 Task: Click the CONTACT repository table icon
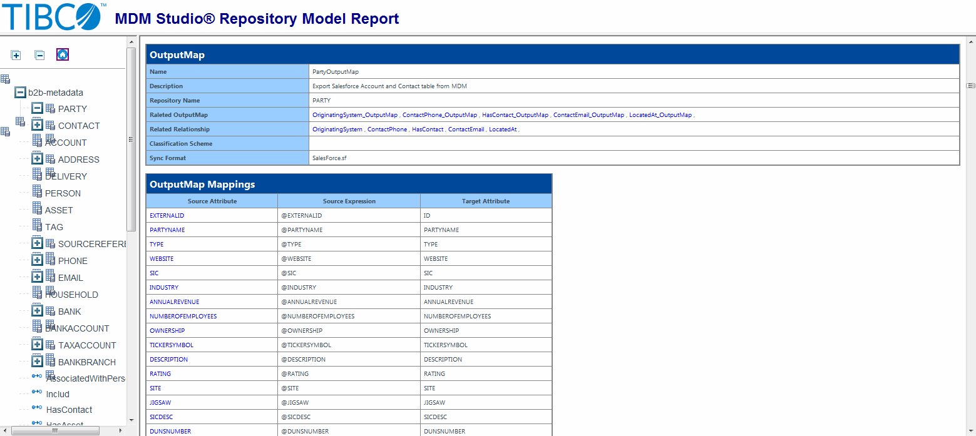pyautogui.click(x=50, y=125)
